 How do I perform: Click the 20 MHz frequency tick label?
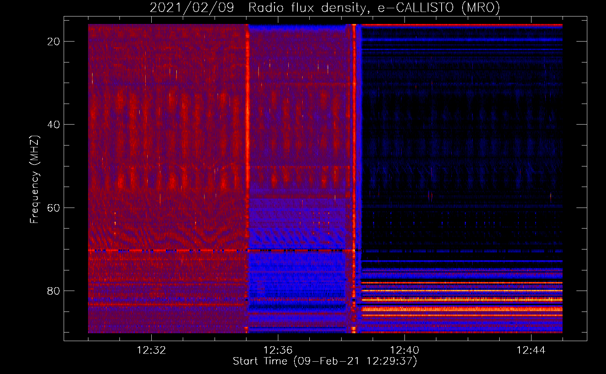coord(54,42)
